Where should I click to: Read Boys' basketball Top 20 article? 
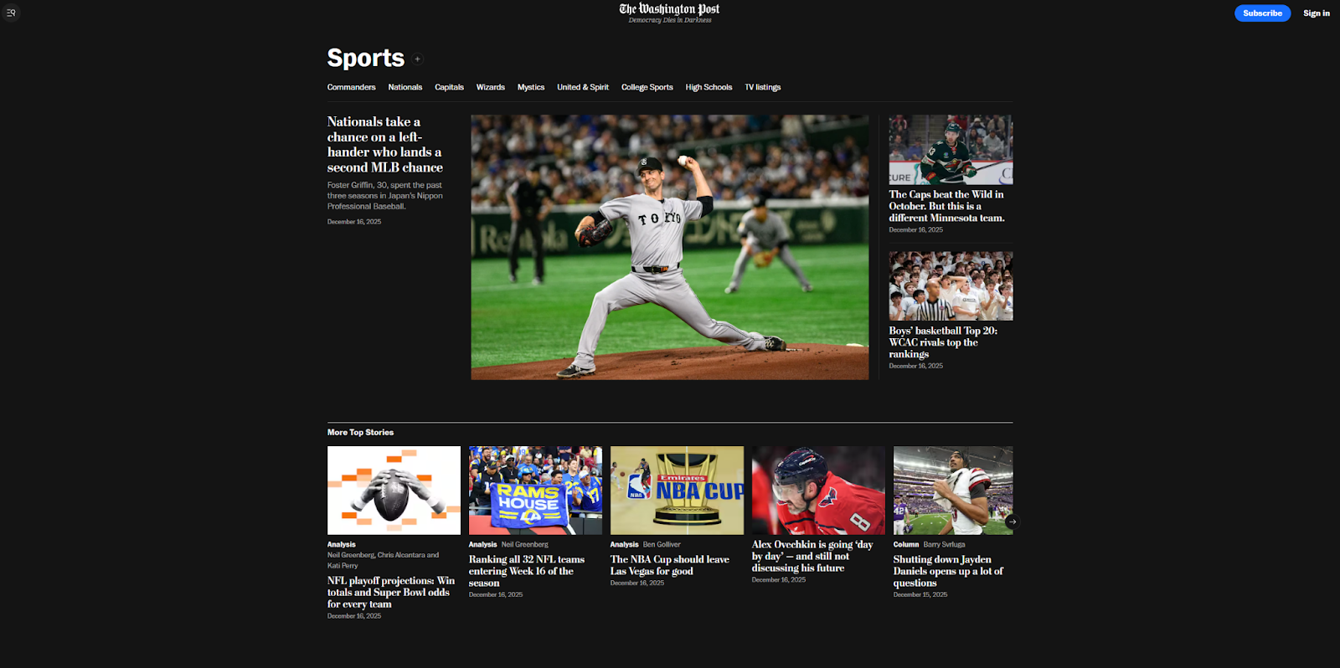coord(943,342)
